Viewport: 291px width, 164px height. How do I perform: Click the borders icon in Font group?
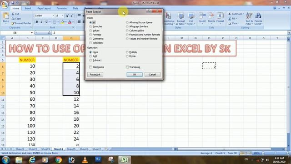[55, 22]
